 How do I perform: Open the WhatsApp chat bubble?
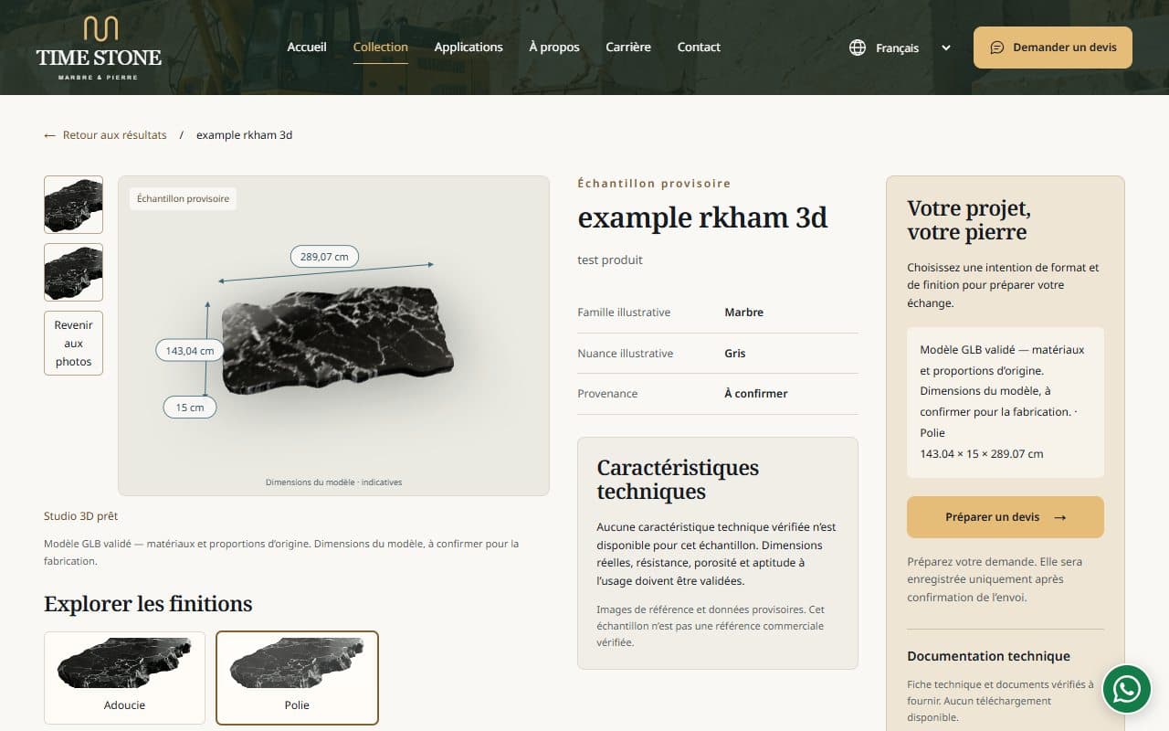click(1126, 689)
